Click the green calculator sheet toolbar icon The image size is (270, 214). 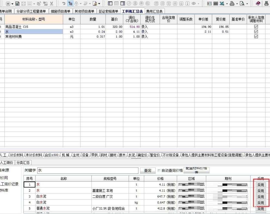coord(17,4)
